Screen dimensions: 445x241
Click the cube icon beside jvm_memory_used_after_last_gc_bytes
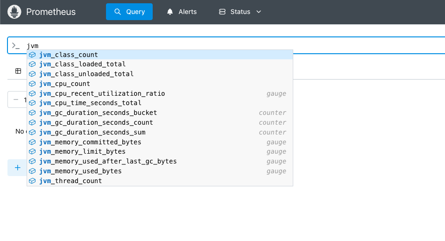pyautogui.click(x=32, y=161)
